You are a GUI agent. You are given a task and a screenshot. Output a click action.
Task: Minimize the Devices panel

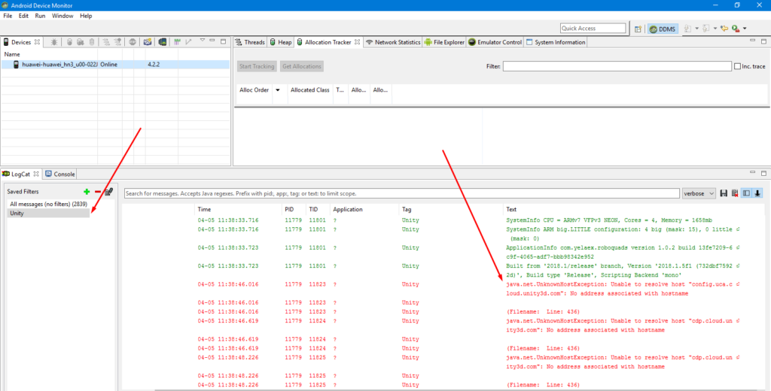[212, 41]
